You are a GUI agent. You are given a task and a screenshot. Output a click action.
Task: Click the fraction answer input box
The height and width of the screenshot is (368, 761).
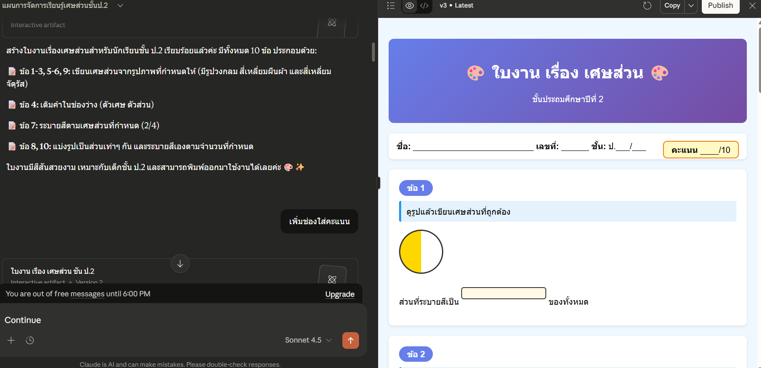[503, 293]
